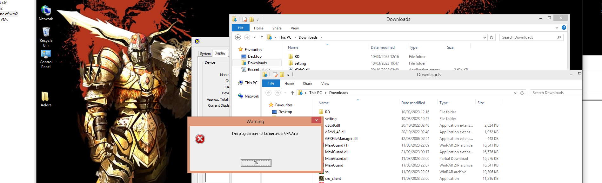Expand the chevron after This PC in rear window breadcrumb

point(295,37)
